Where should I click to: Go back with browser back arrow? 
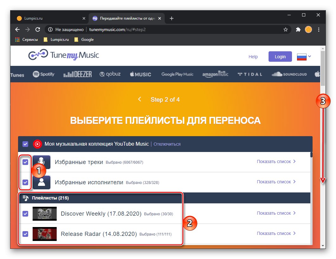(x=17, y=29)
